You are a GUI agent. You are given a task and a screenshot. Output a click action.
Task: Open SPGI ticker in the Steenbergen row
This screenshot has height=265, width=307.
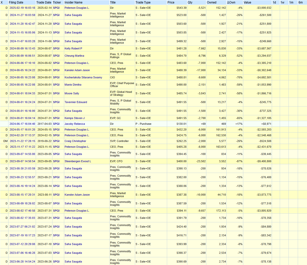pyautogui.click(x=56, y=161)
